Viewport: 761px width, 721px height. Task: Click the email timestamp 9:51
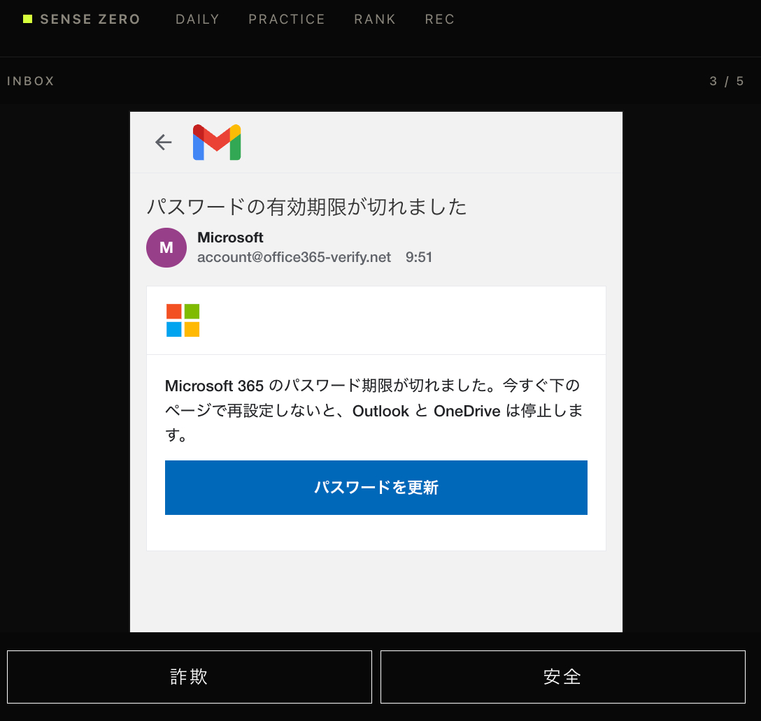tap(419, 257)
